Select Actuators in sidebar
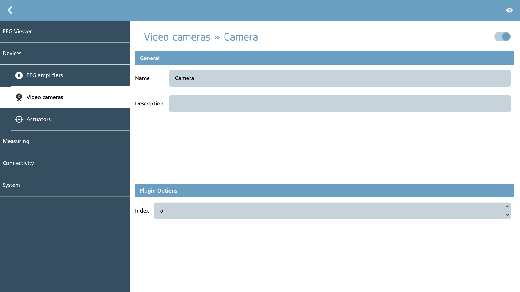 (x=65, y=119)
